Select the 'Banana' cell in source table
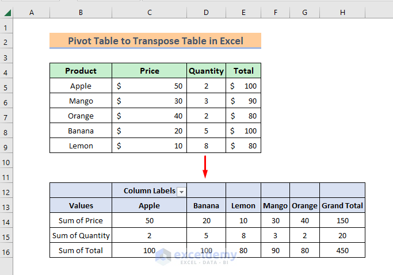 [x=81, y=131]
